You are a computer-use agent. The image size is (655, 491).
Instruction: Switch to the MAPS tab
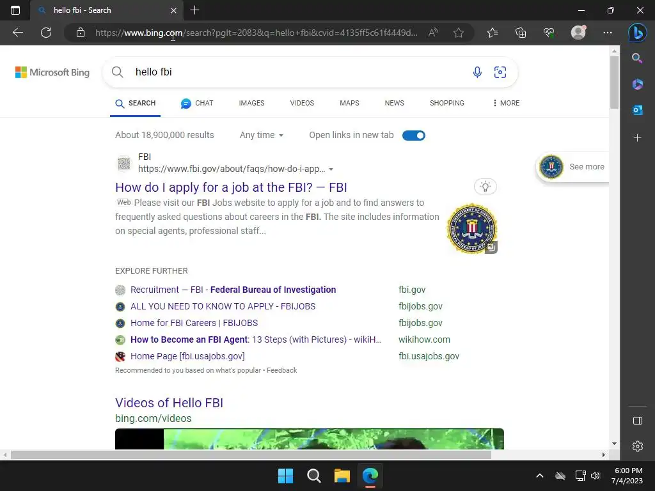(349, 103)
